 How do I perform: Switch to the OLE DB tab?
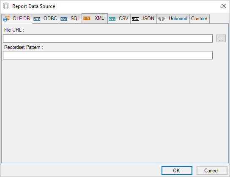click(17, 19)
